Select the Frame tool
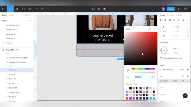The height and width of the screenshot is (107, 191). (x=17, y=9)
